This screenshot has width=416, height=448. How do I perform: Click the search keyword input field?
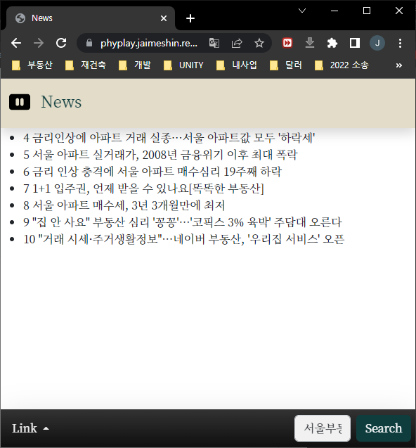(323, 428)
